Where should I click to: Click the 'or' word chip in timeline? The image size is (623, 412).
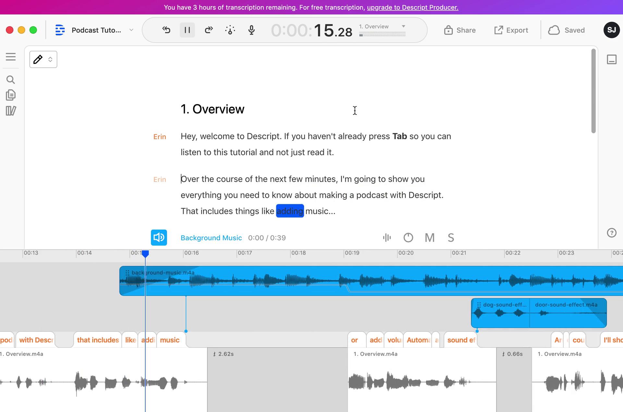coord(356,340)
